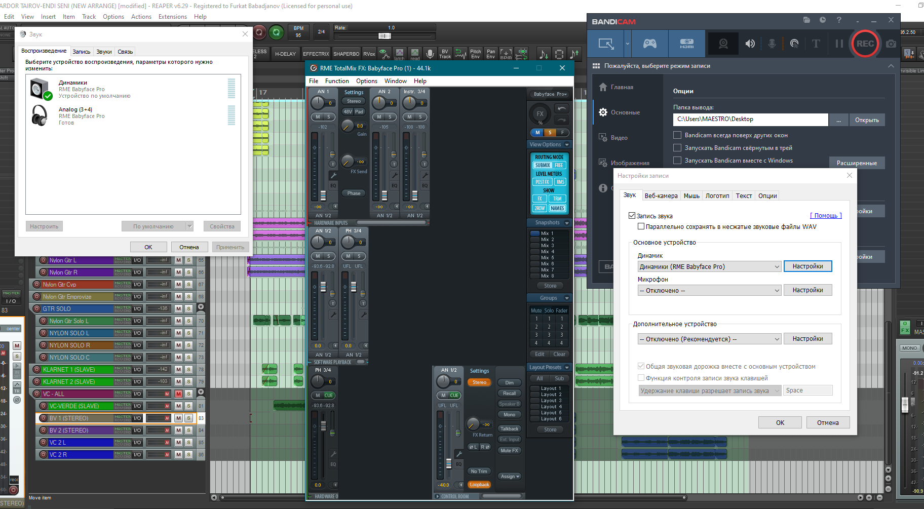Screen dimensions: 924x509
Task: Click 'Открыть' output folder button
Action: 867,120
